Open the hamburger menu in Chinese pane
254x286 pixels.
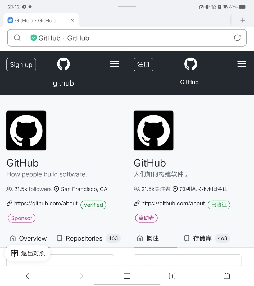point(242,64)
